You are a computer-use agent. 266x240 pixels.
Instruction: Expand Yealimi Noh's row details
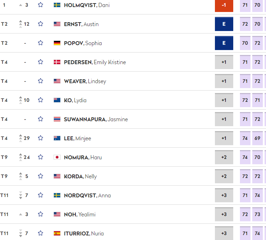pos(133,214)
